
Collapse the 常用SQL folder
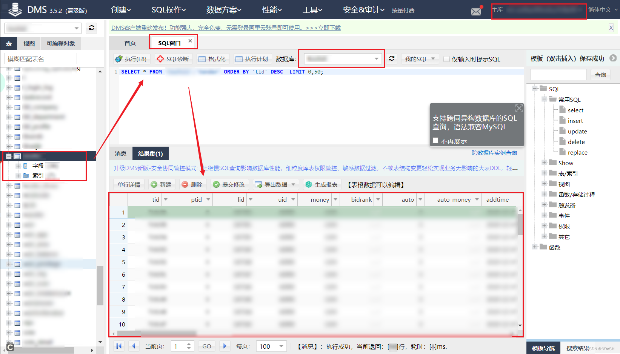coord(544,99)
